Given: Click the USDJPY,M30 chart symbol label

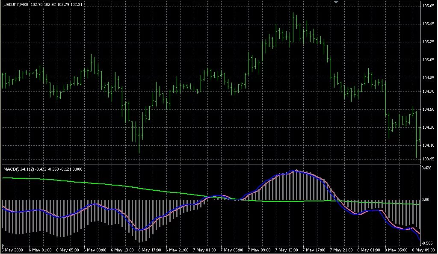Looking at the screenshot, I should tap(15, 4).
